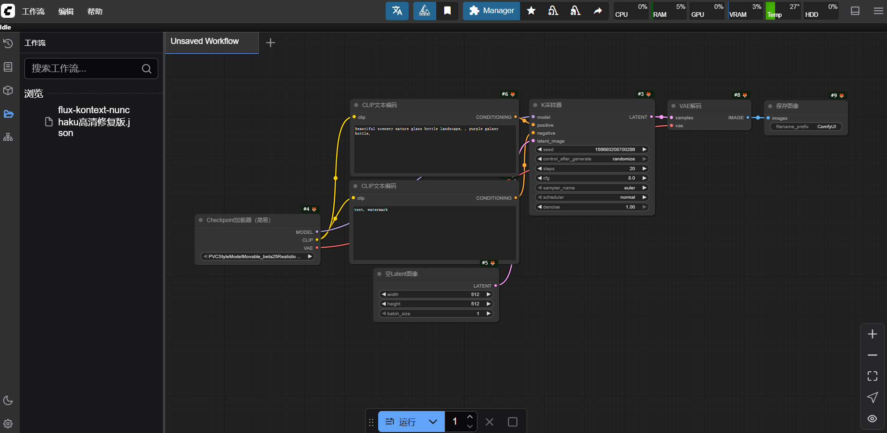Image resolution: width=887 pixels, height=433 pixels.
Task: Open the workflows folder sidebar icon
Action: click(8, 114)
